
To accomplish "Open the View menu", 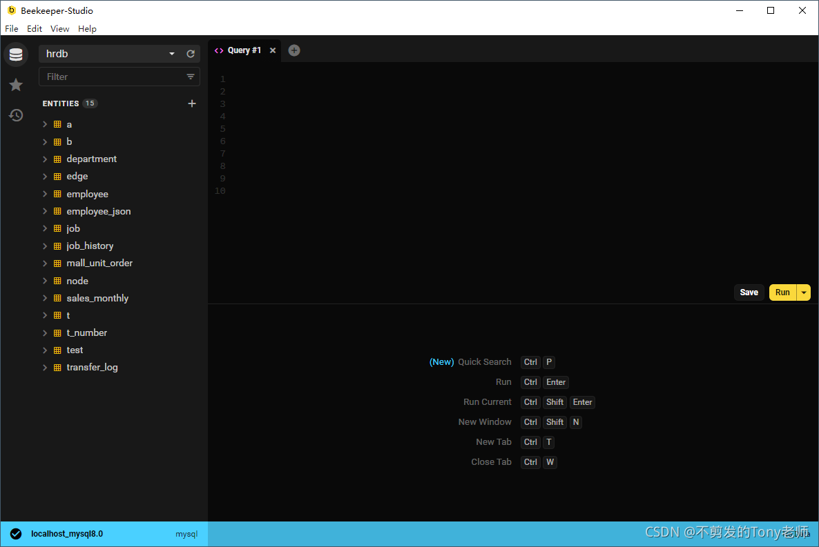I will click(x=60, y=29).
